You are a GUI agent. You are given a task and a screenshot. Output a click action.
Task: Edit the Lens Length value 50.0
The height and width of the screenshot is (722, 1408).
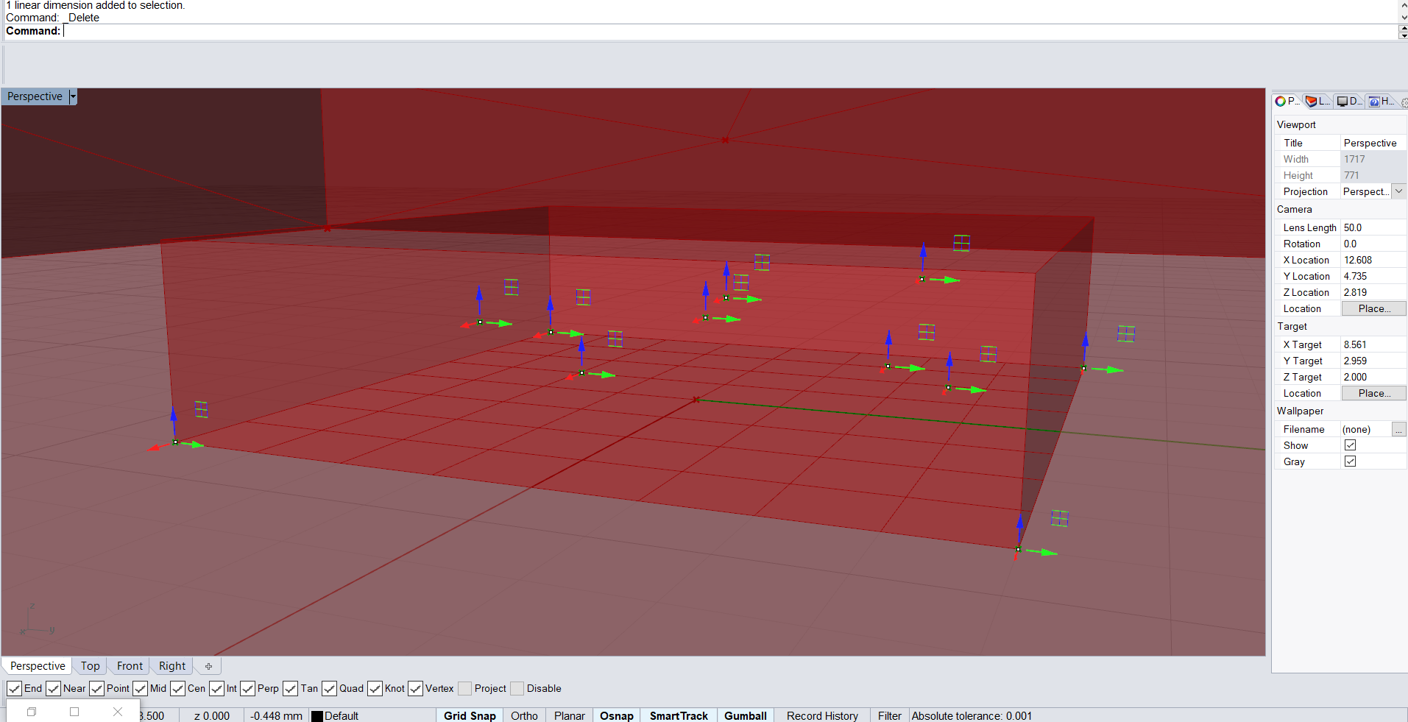(1373, 227)
